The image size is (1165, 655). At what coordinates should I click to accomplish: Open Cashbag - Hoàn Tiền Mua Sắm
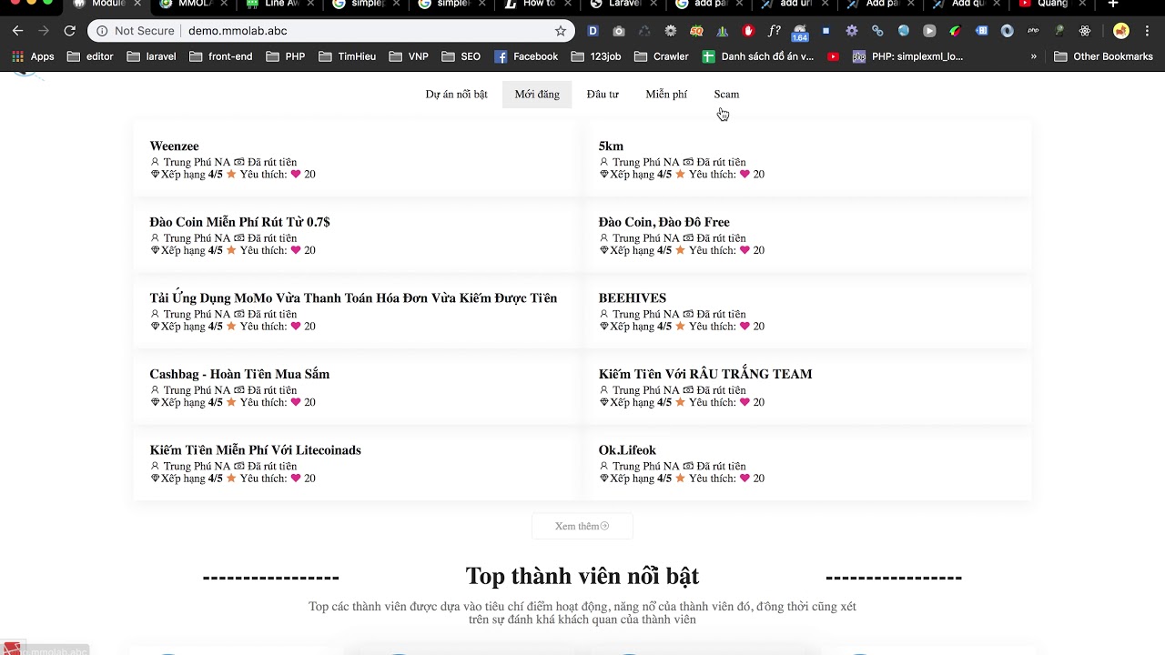[239, 374]
